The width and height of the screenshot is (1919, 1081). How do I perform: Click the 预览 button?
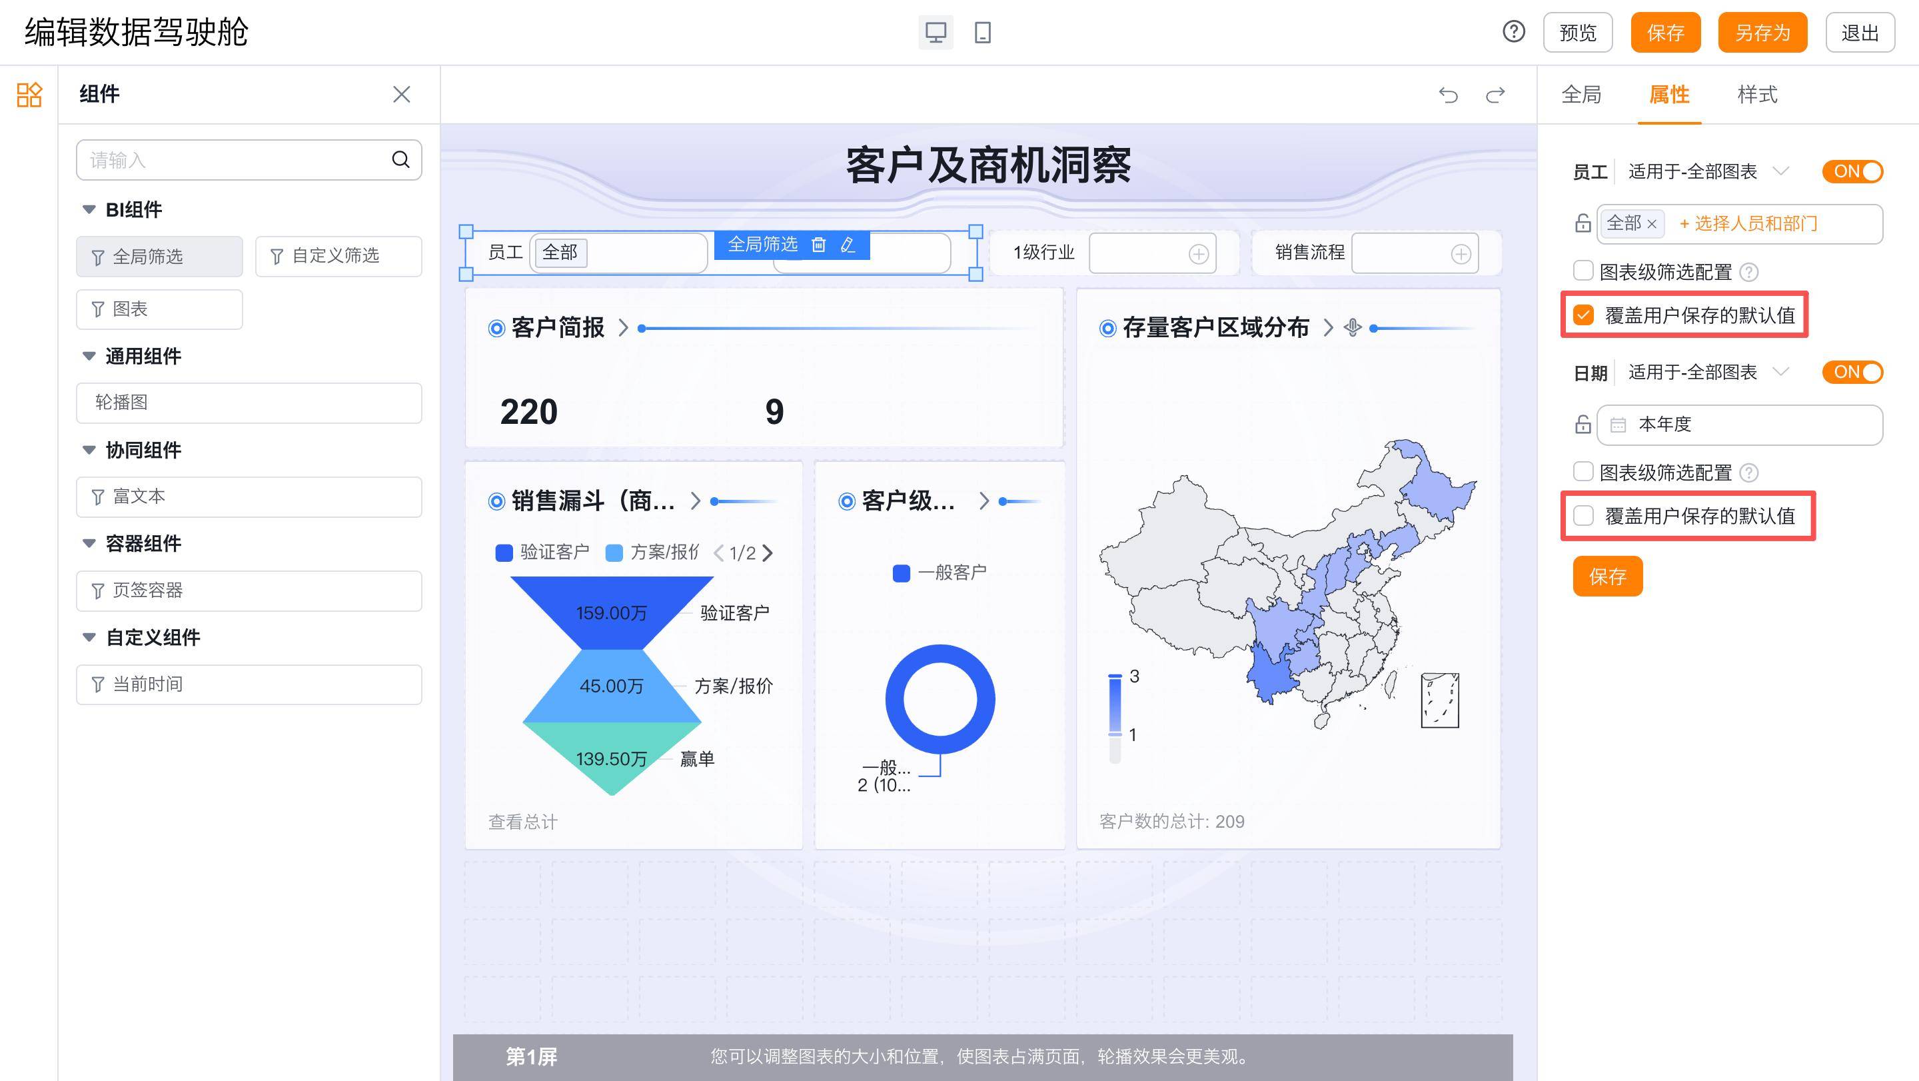(x=1577, y=32)
